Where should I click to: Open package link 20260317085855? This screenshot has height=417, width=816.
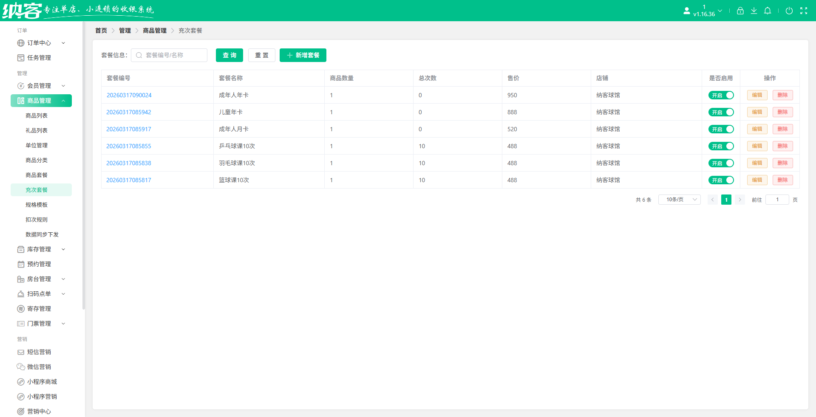[x=128, y=146]
